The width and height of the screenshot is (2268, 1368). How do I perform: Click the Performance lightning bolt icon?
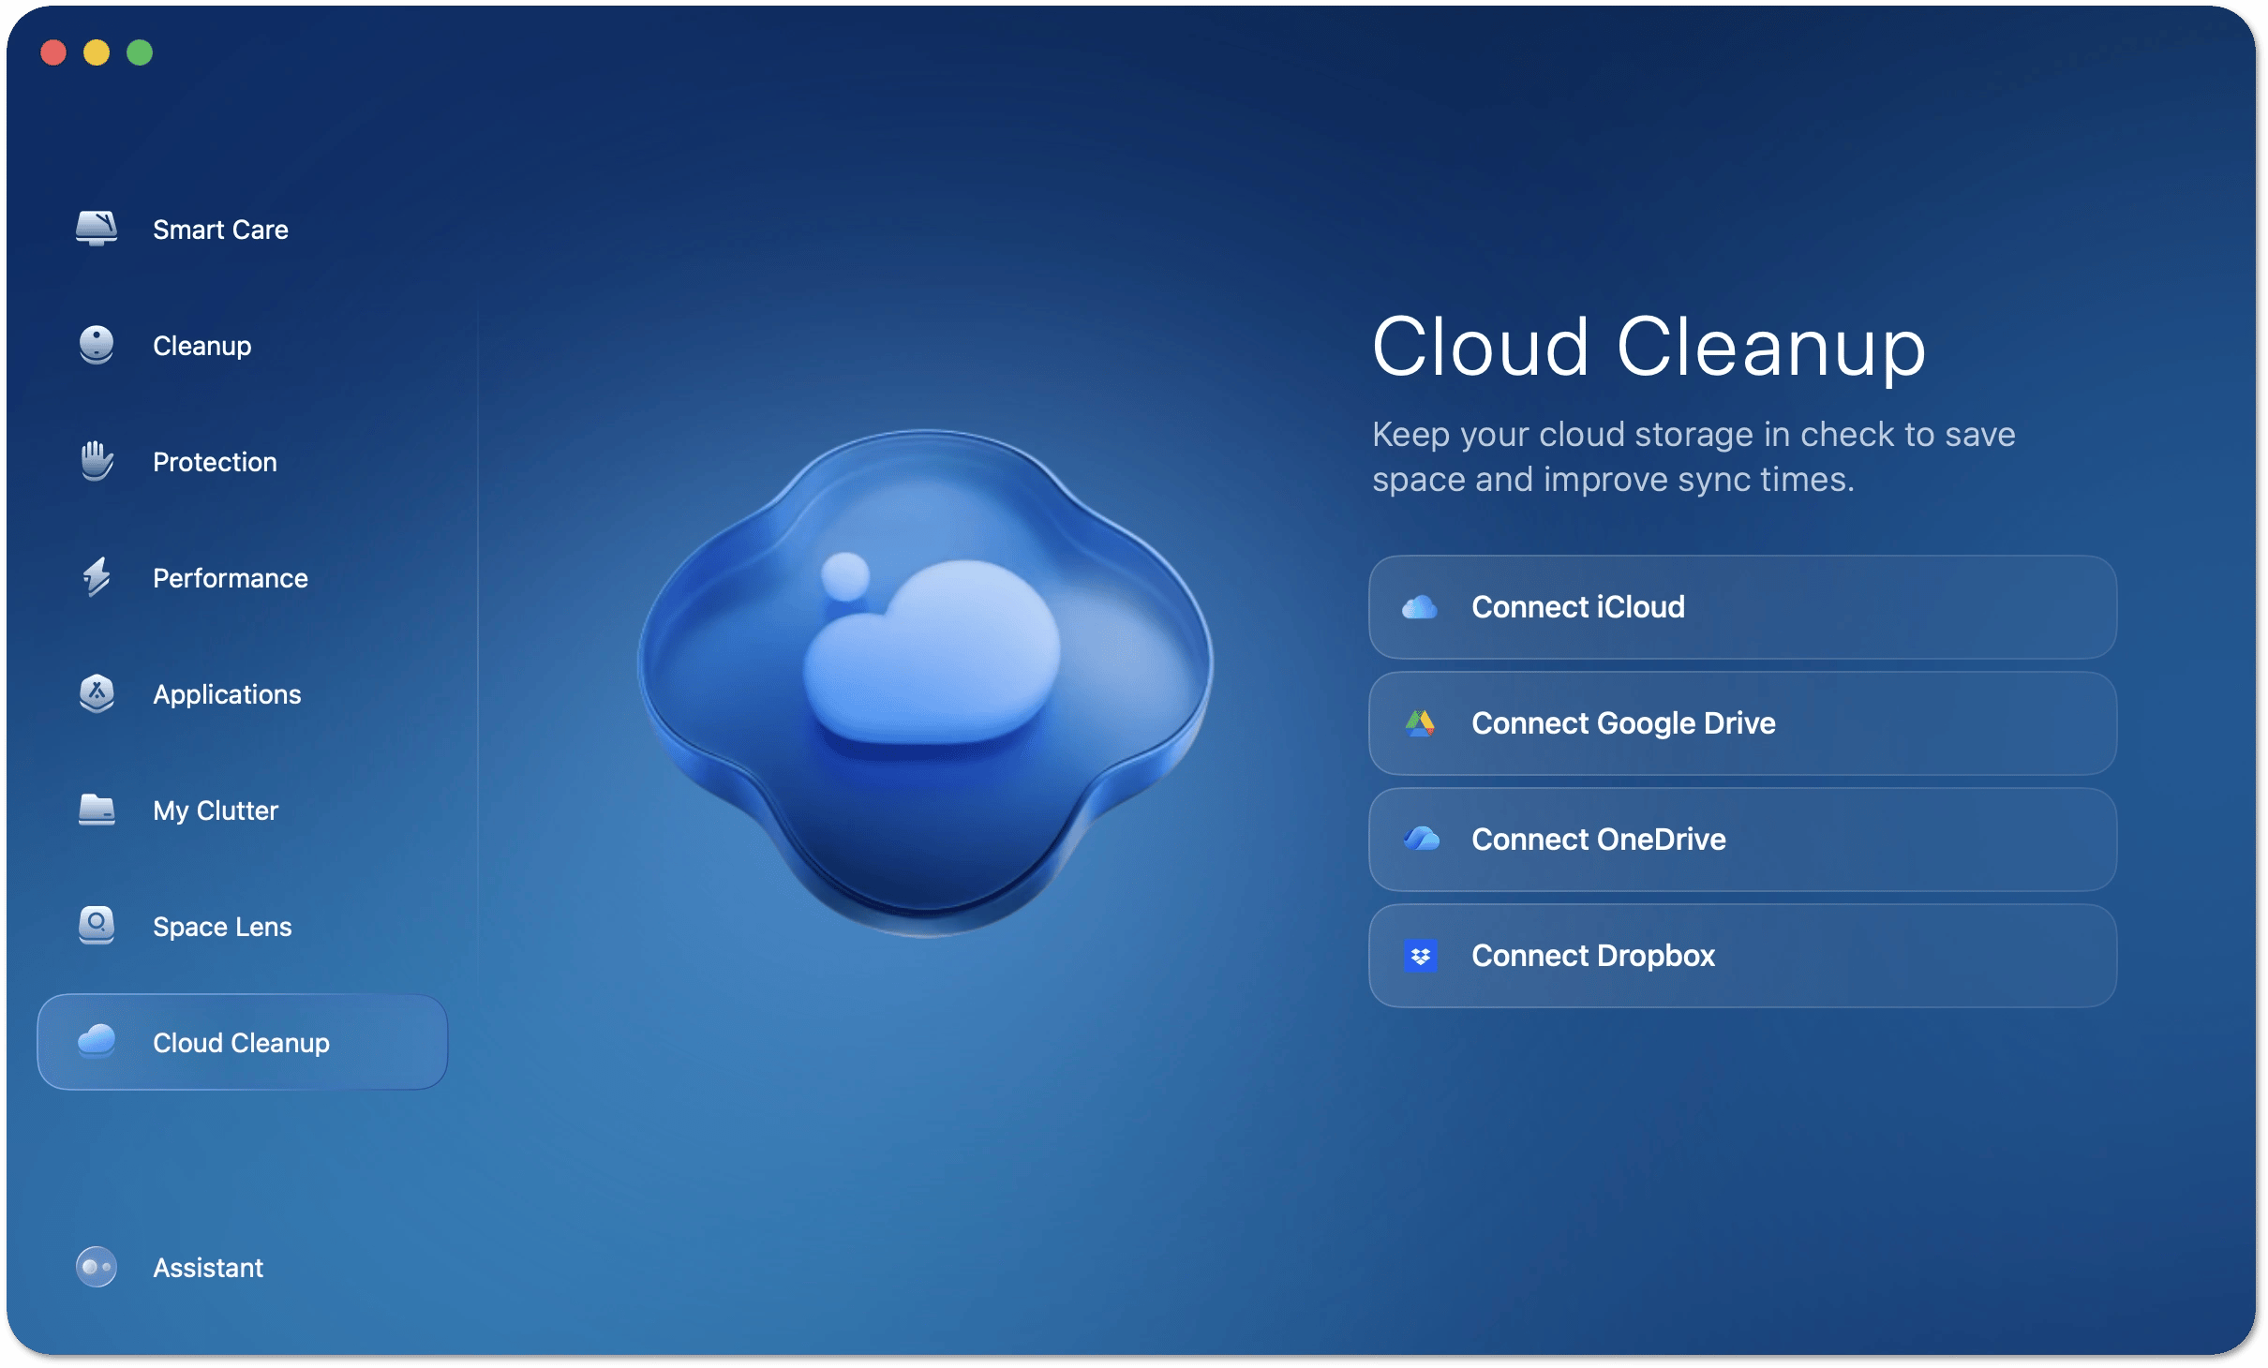(97, 577)
